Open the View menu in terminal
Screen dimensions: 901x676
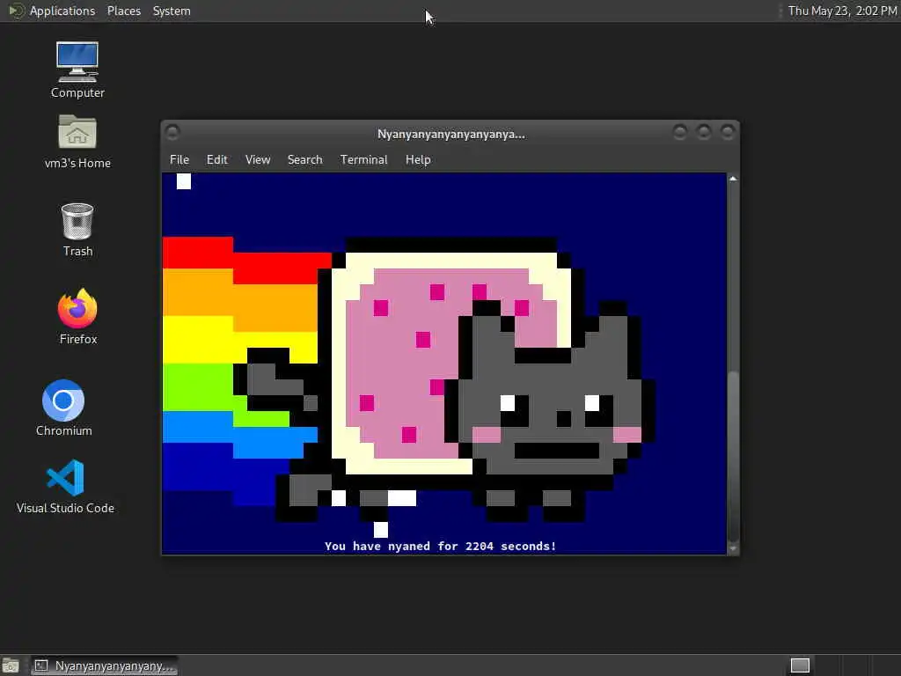(x=258, y=160)
